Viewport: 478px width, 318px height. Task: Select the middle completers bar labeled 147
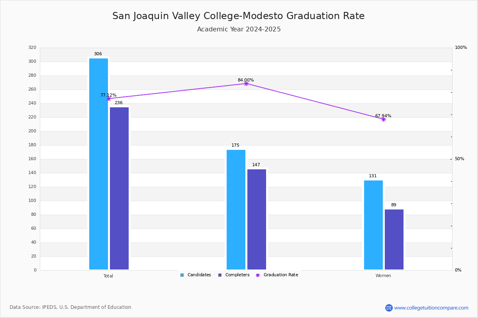click(x=257, y=219)
